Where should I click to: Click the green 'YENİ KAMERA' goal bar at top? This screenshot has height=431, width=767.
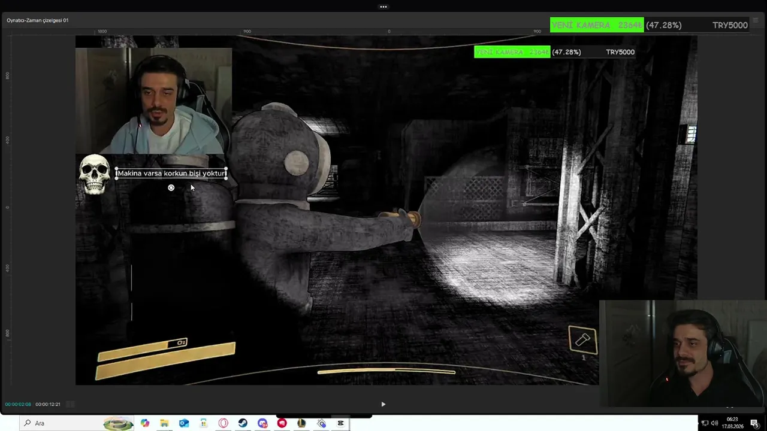(x=597, y=25)
